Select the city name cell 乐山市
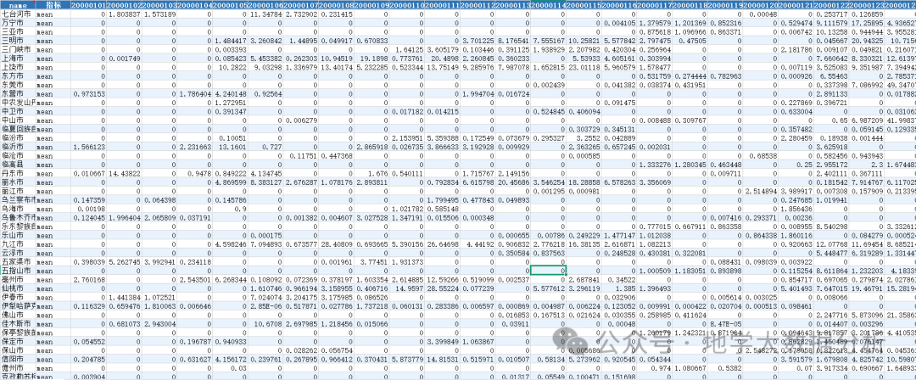The width and height of the screenshot is (916, 380). [x=18, y=235]
